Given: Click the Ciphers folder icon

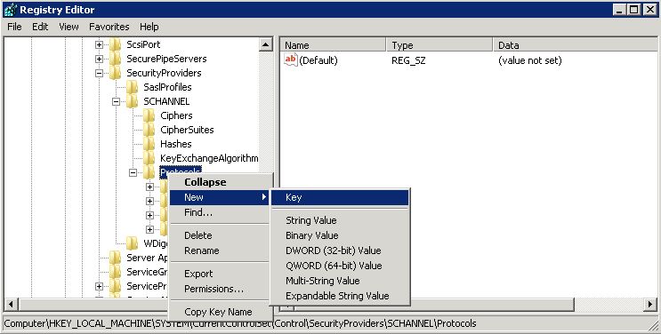Looking at the screenshot, I should 149,115.
